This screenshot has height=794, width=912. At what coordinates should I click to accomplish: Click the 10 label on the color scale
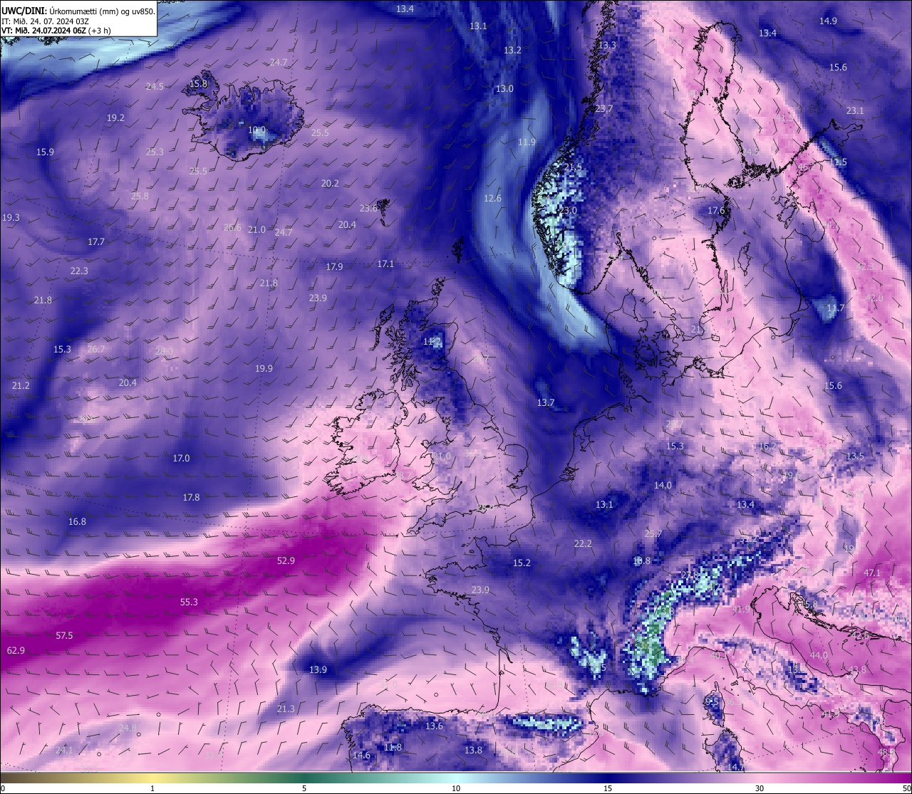pyautogui.click(x=456, y=788)
